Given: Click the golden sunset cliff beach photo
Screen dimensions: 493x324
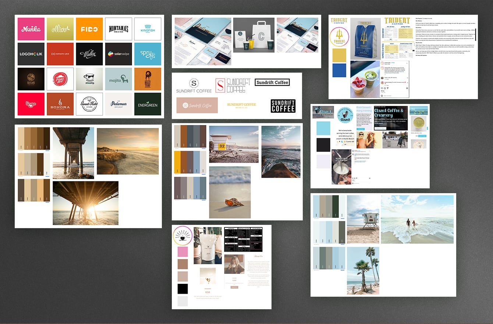Looking at the screenshot, I should coord(128,151).
